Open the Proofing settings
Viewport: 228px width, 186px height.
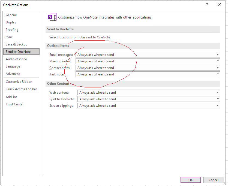point(12,29)
